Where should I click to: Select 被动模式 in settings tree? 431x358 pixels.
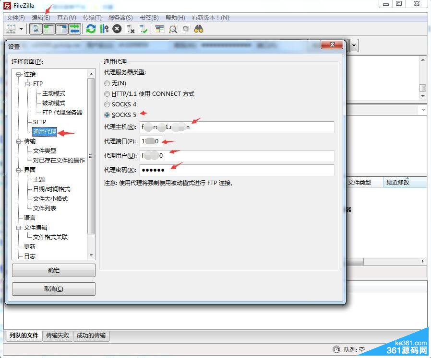point(54,103)
